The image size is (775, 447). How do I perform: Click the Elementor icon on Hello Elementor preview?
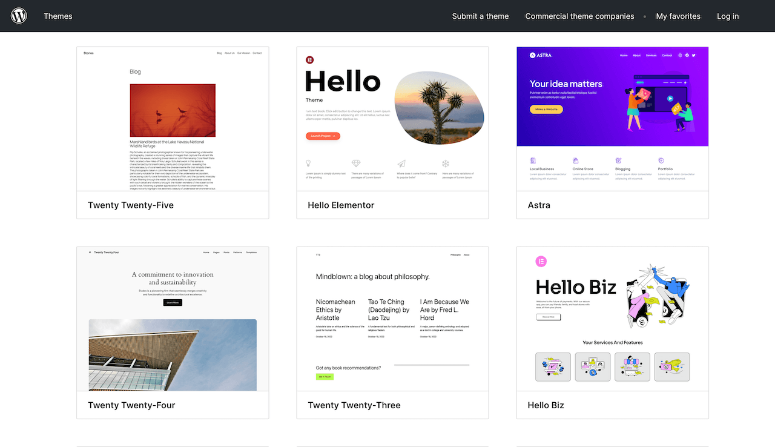click(x=310, y=59)
